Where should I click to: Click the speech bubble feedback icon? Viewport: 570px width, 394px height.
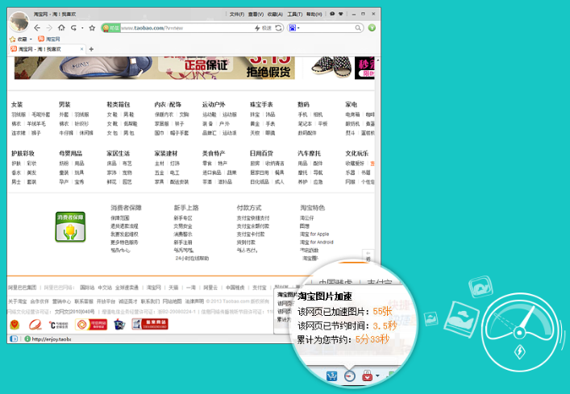click(x=332, y=14)
